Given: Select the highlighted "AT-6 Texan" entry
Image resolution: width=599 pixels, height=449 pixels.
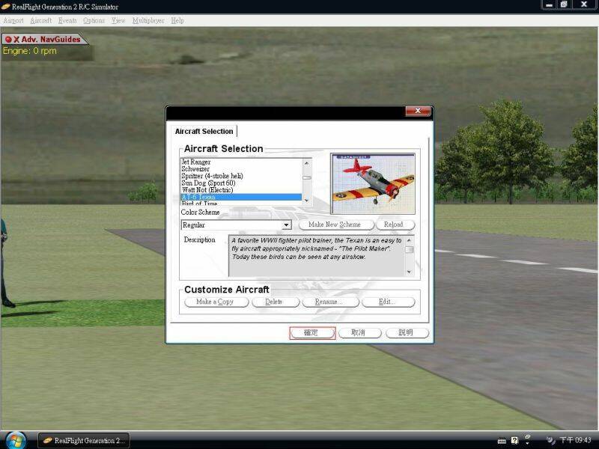Looking at the screenshot, I should pyautogui.click(x=241, y=197).
